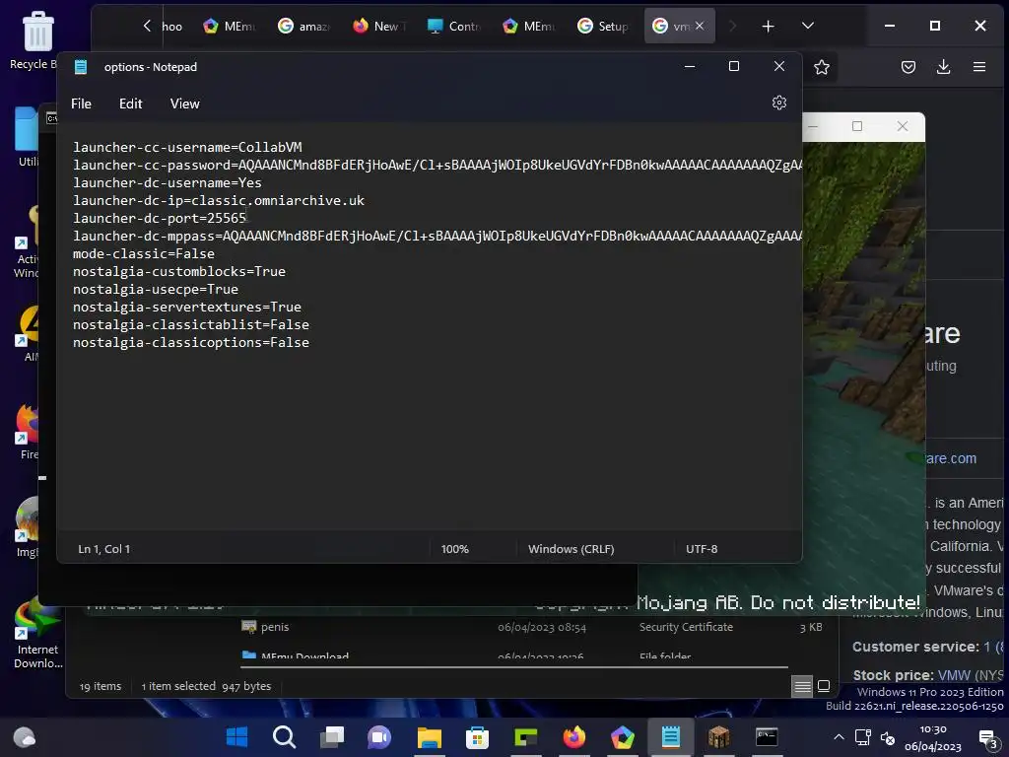The image size is (1009, 757).
Task: Open the View menu in Notepad
Action: click(x=184, y=103)
